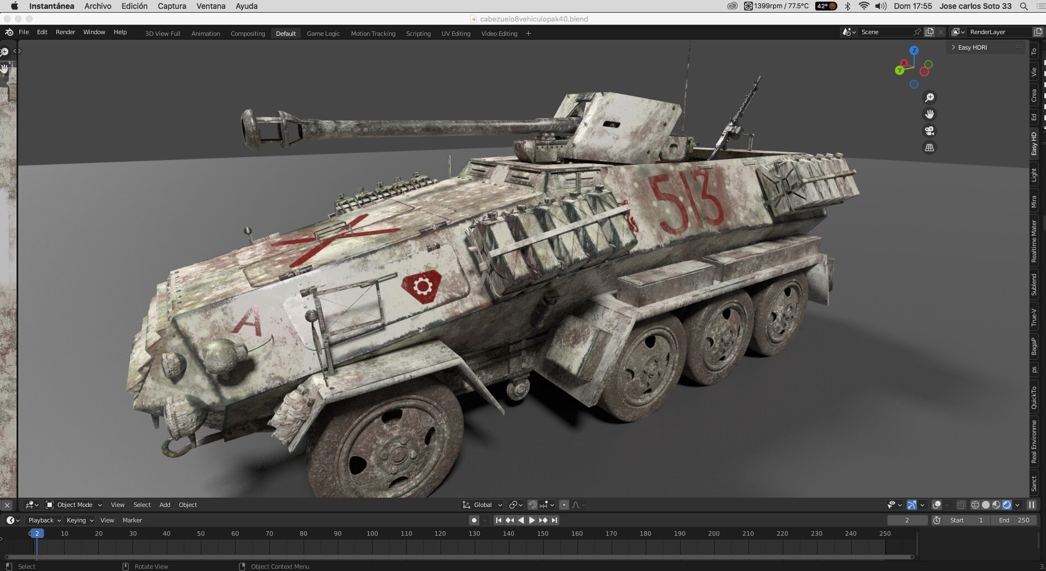Open the Keying dropdown
This screenshot has width=1046, height=571.
pos(80,520)
